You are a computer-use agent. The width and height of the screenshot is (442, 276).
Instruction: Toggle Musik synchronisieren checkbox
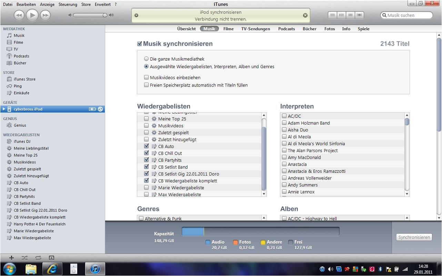[140, 44]
